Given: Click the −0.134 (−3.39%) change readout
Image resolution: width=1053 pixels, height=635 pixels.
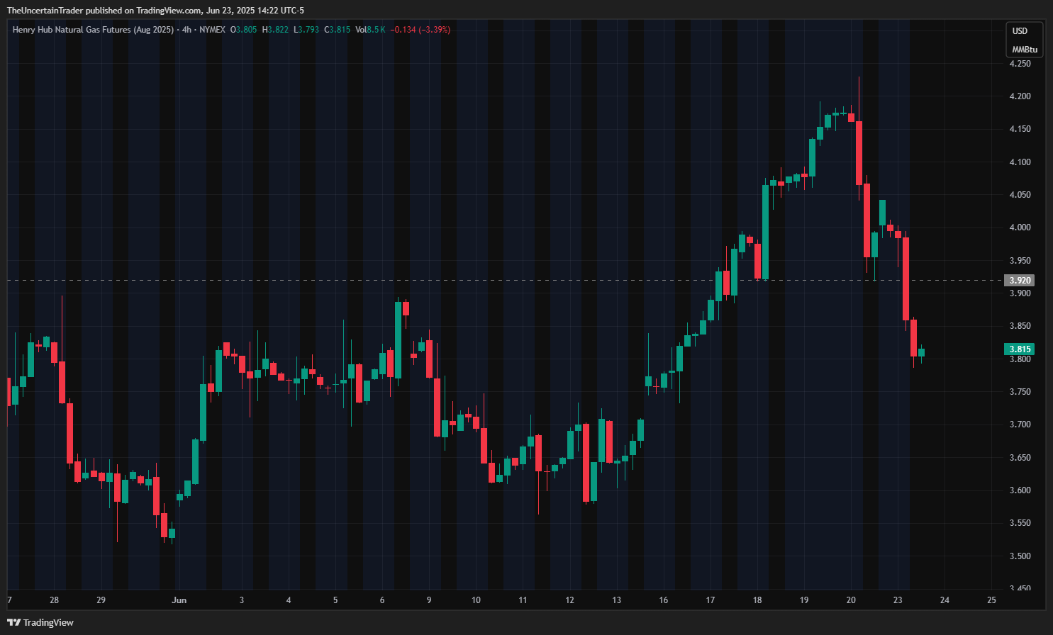Looking at the screenshot, I should pos(420,30).
